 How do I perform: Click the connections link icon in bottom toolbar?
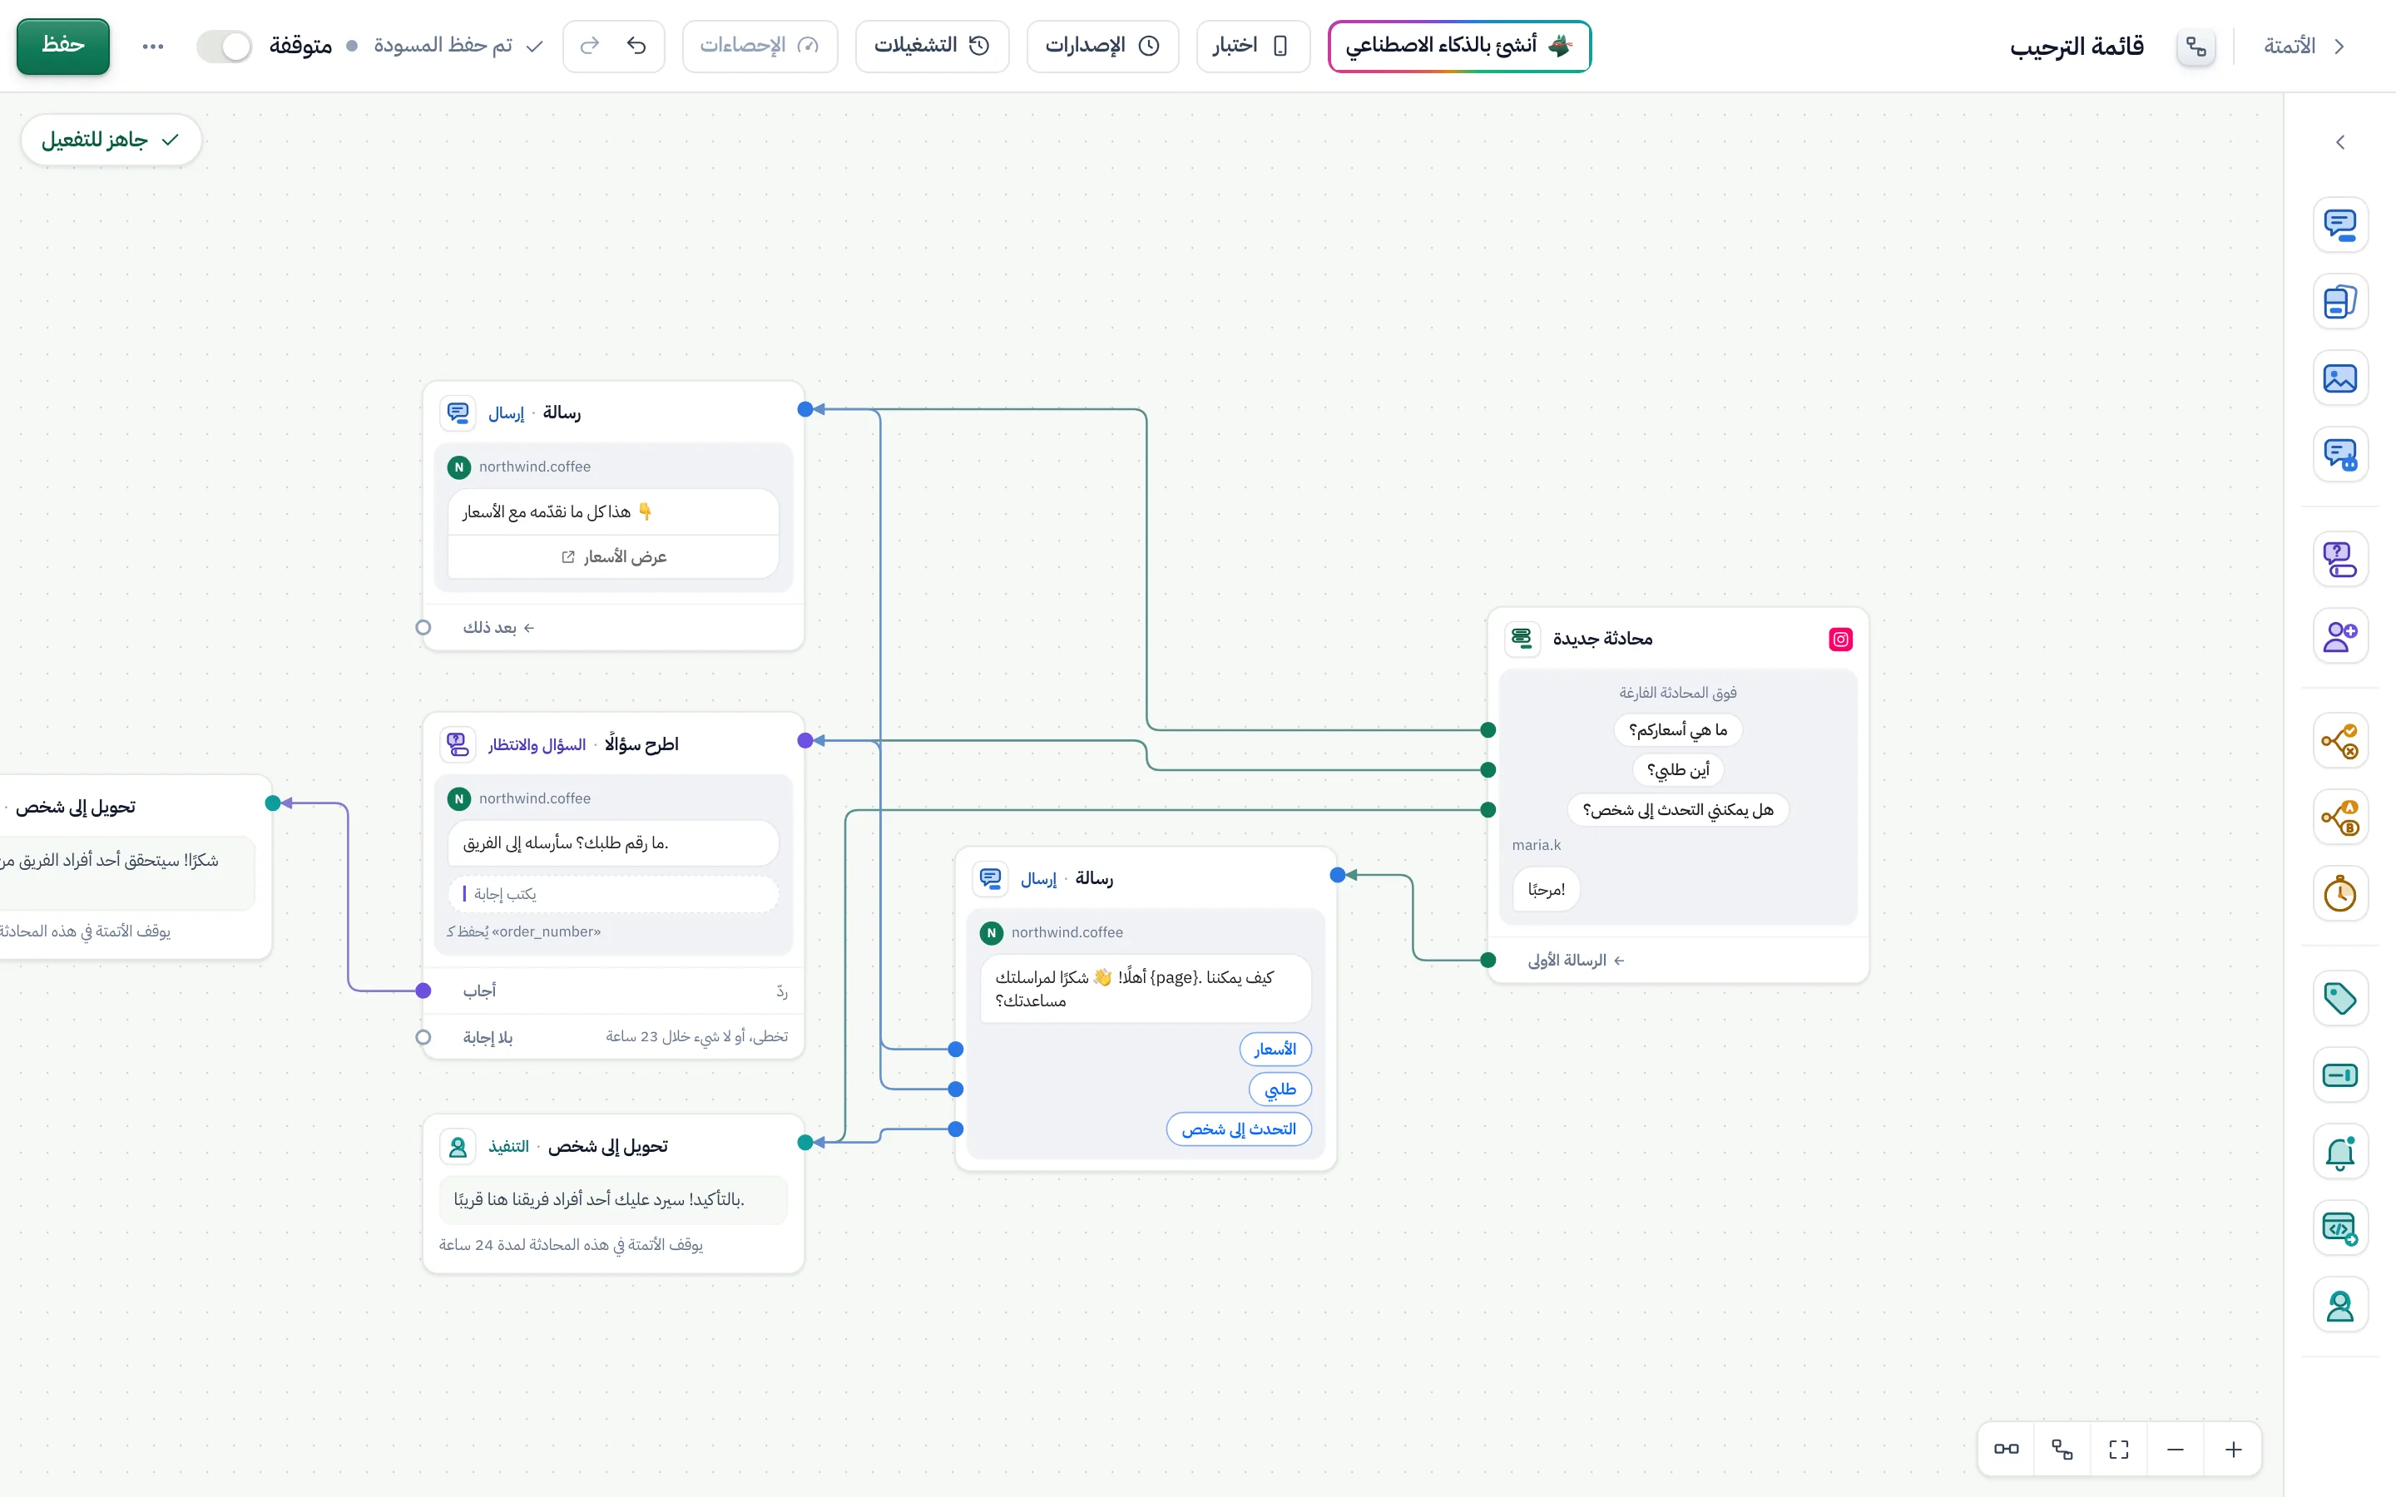(2006, 1450)
